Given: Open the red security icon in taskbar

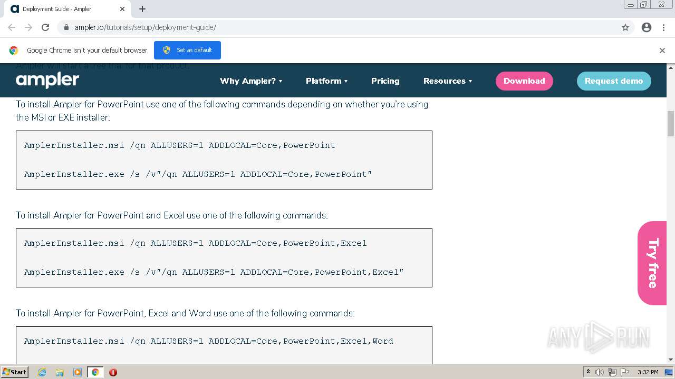Looking at the screenshot, I should tap(113, 372).
